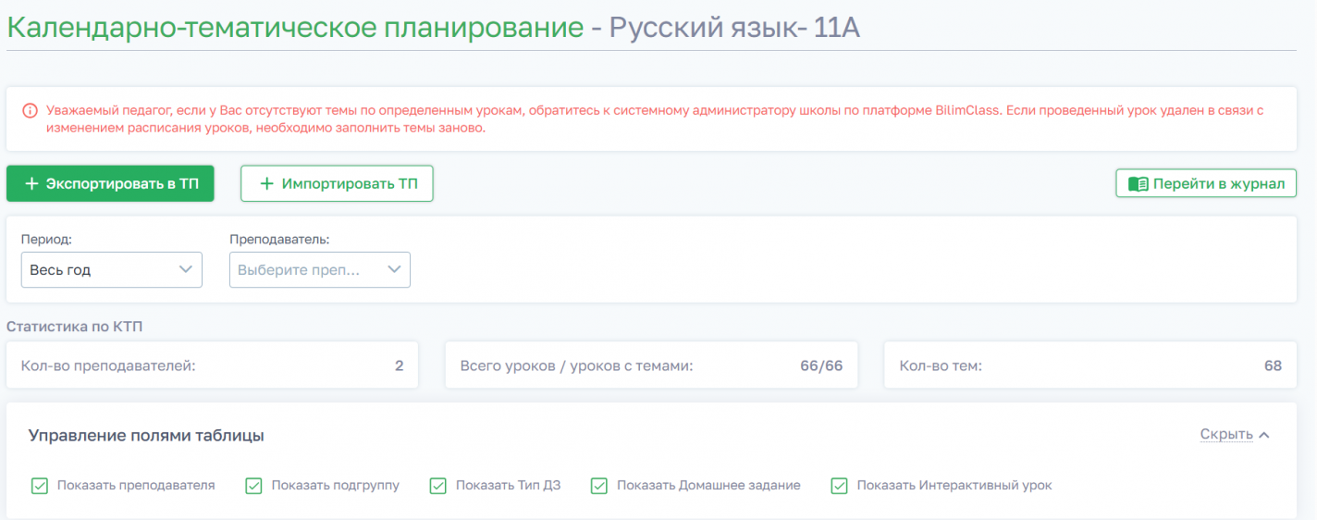This screenshot has width=1317, height=520.
Task: Toggle the Показать Интерактивный урок checkbox
Action: pos(839,486)
